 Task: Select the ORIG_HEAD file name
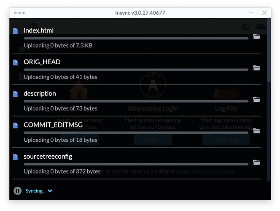[x=42, y=62]
